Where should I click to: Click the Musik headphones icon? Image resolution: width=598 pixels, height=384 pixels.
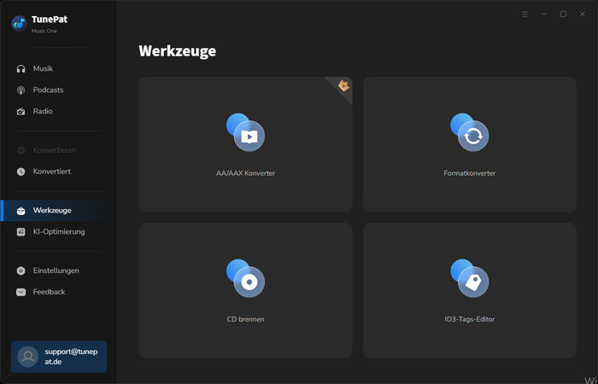(21, 68)
